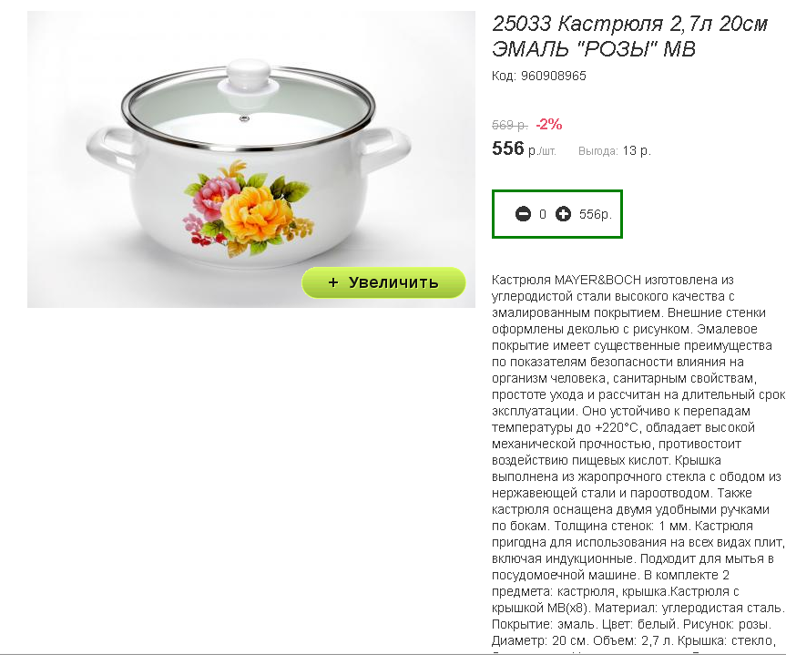Decrease quantity with the minus icon
Image resolution: width=786 pixels, height=655 pixels.
pyautogui.click(x=523, y=214)
